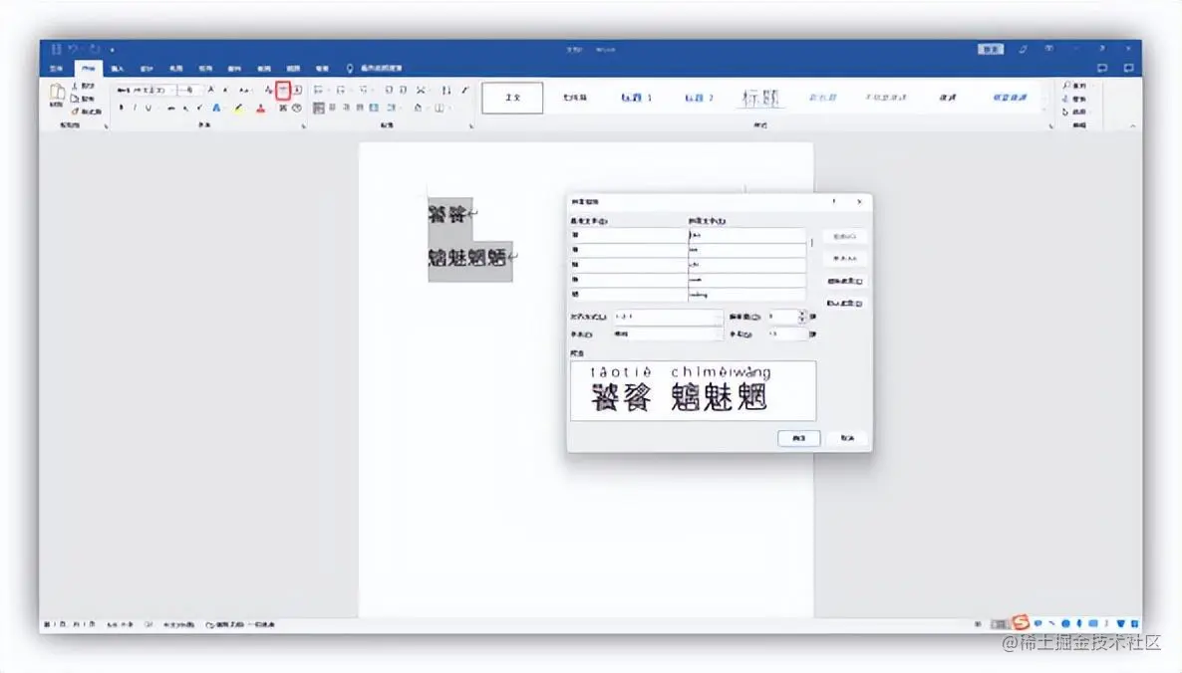Click the Format Painter command
This screenshot has width=1182, height=673.
click(x=87, y=112)
